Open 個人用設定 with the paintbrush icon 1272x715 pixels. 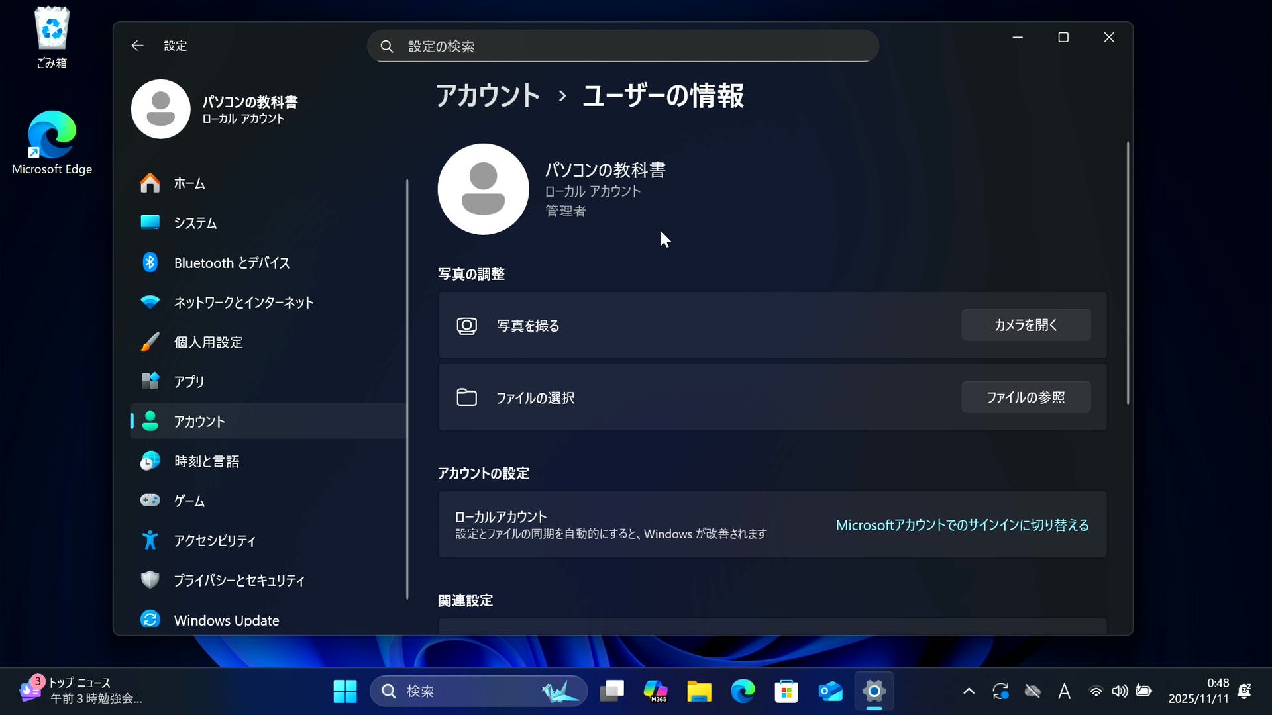(208, 342)
